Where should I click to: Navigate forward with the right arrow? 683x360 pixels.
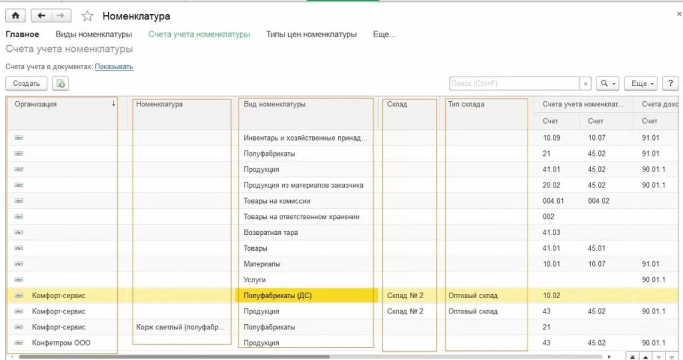[61, 16]
